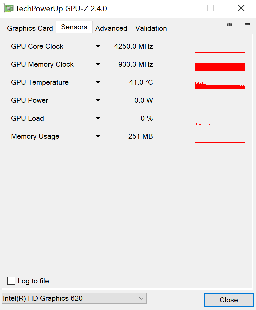Open the GPU Memory Clock sensor dropdown

point(98,64)
